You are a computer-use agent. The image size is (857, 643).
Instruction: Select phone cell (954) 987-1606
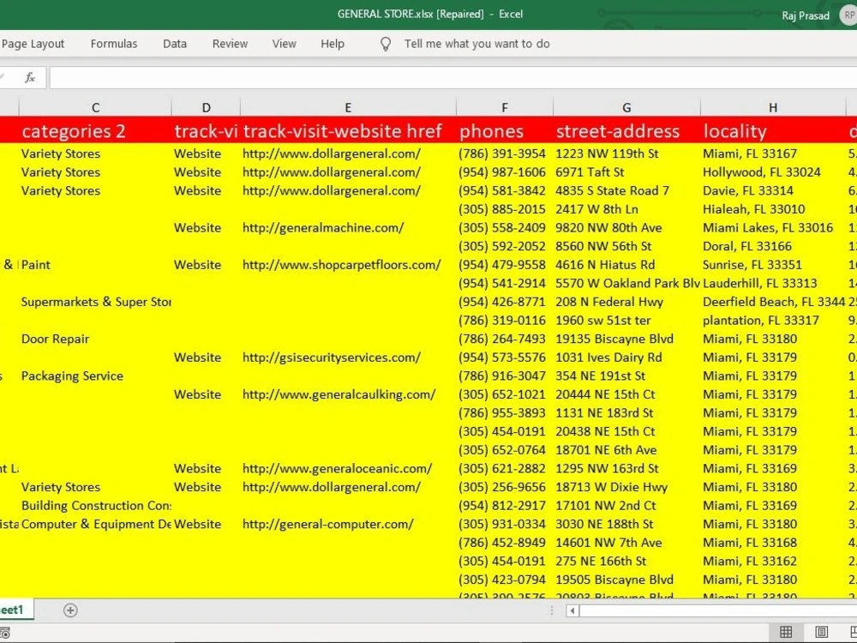coord(505,172)
